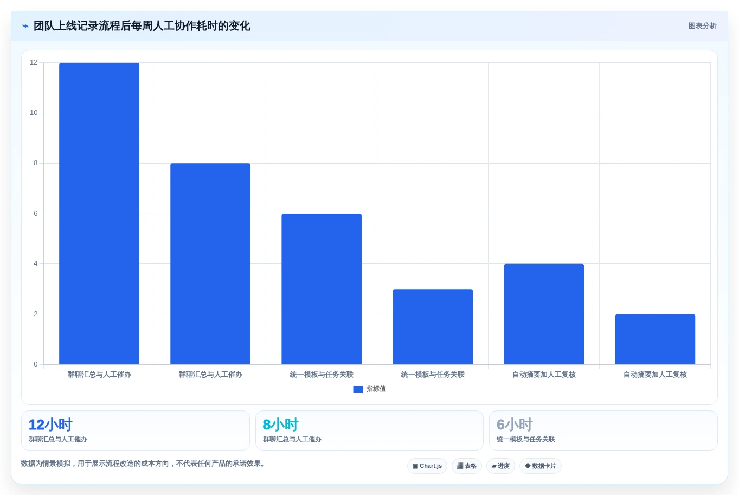Click the chart title 团队上线记录流程后每周人工协作耗时的变化

tap(142, 26)
